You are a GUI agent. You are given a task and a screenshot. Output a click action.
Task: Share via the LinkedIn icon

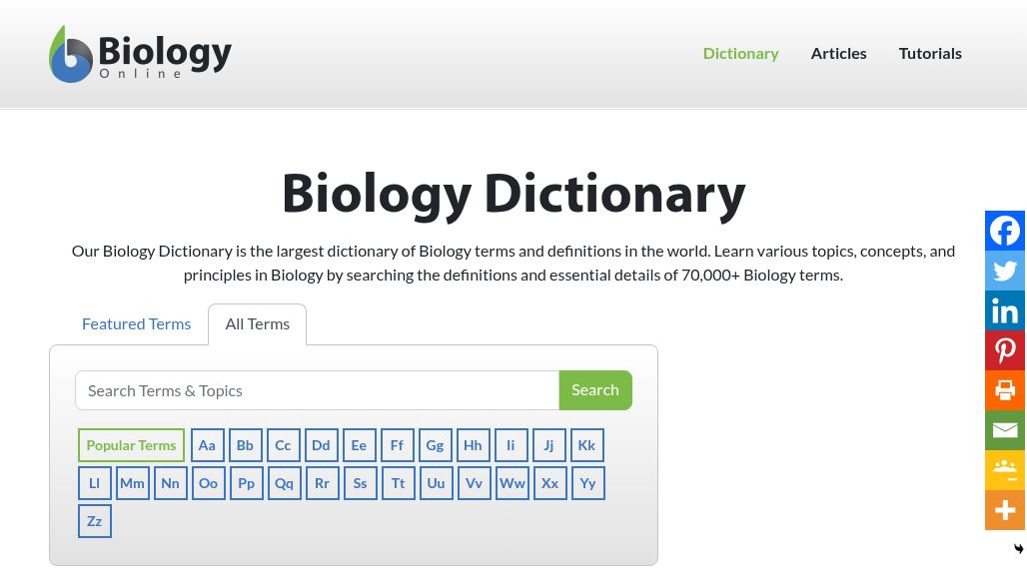(x=1005, y=310)
